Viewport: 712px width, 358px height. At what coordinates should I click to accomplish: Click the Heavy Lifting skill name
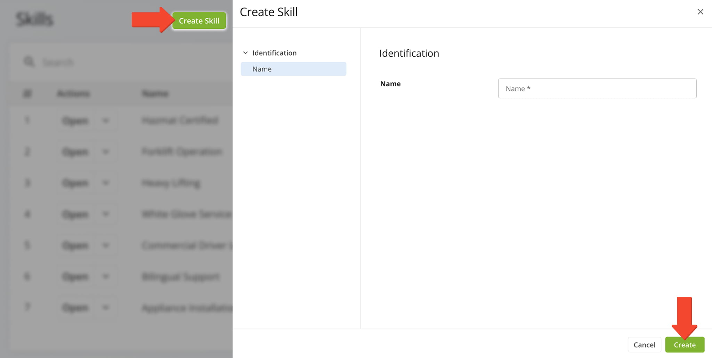click(171, 183)
